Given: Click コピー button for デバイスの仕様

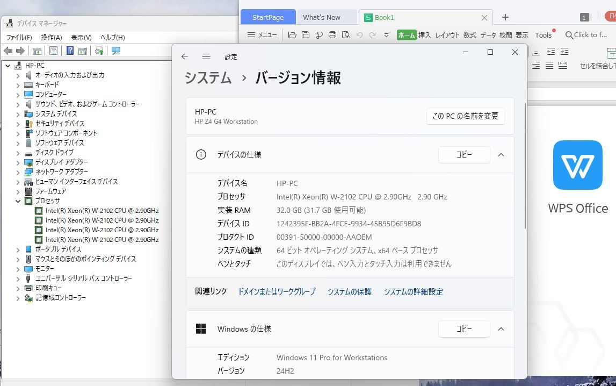Looking at the screenshot, I should coord(464,154).
